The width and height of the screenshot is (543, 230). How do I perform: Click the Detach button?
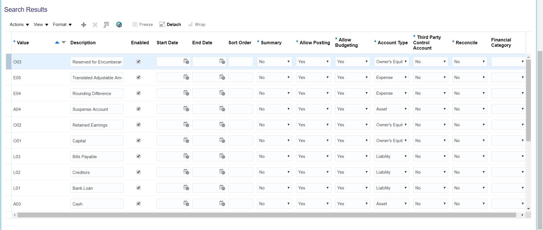pos(170,25)
